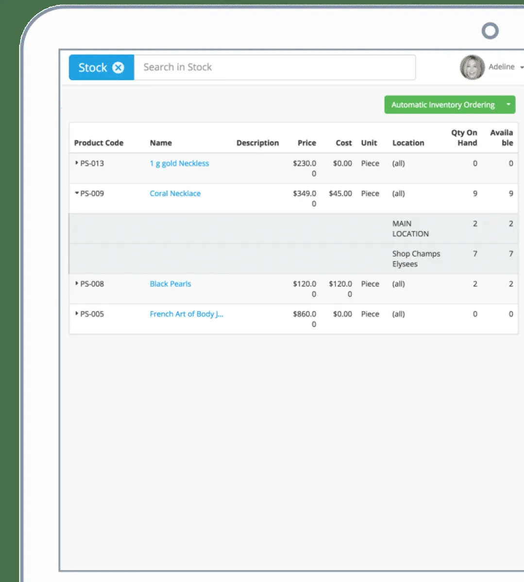This screenshot has height=582, width=524.
Task: Open the Automatic Inventory Ordering dropdown caret
Action: click(508, 105)
